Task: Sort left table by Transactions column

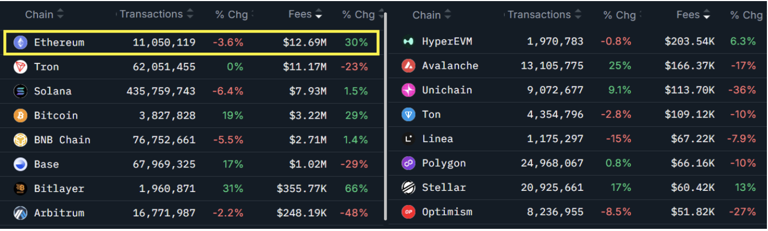Action: pyautogui.click(x=156, y=14)
